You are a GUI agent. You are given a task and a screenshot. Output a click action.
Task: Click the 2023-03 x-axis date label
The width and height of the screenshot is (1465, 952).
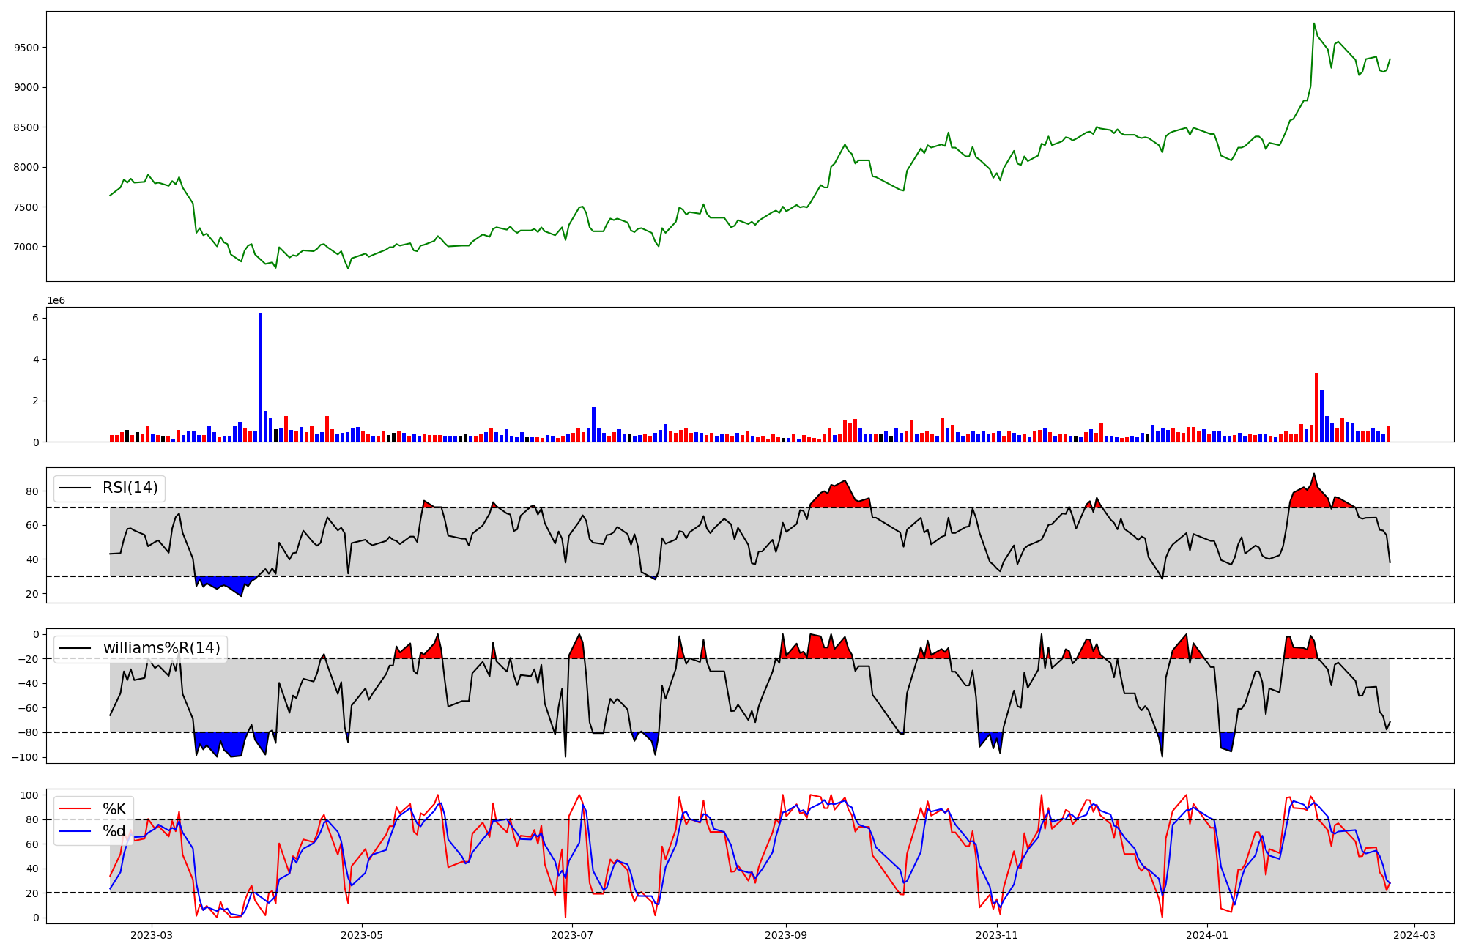click(x=152, y=935)
